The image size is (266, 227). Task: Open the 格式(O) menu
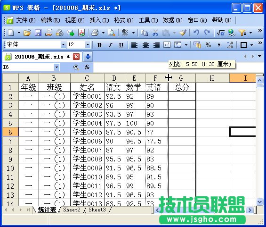tap(124, 20)
